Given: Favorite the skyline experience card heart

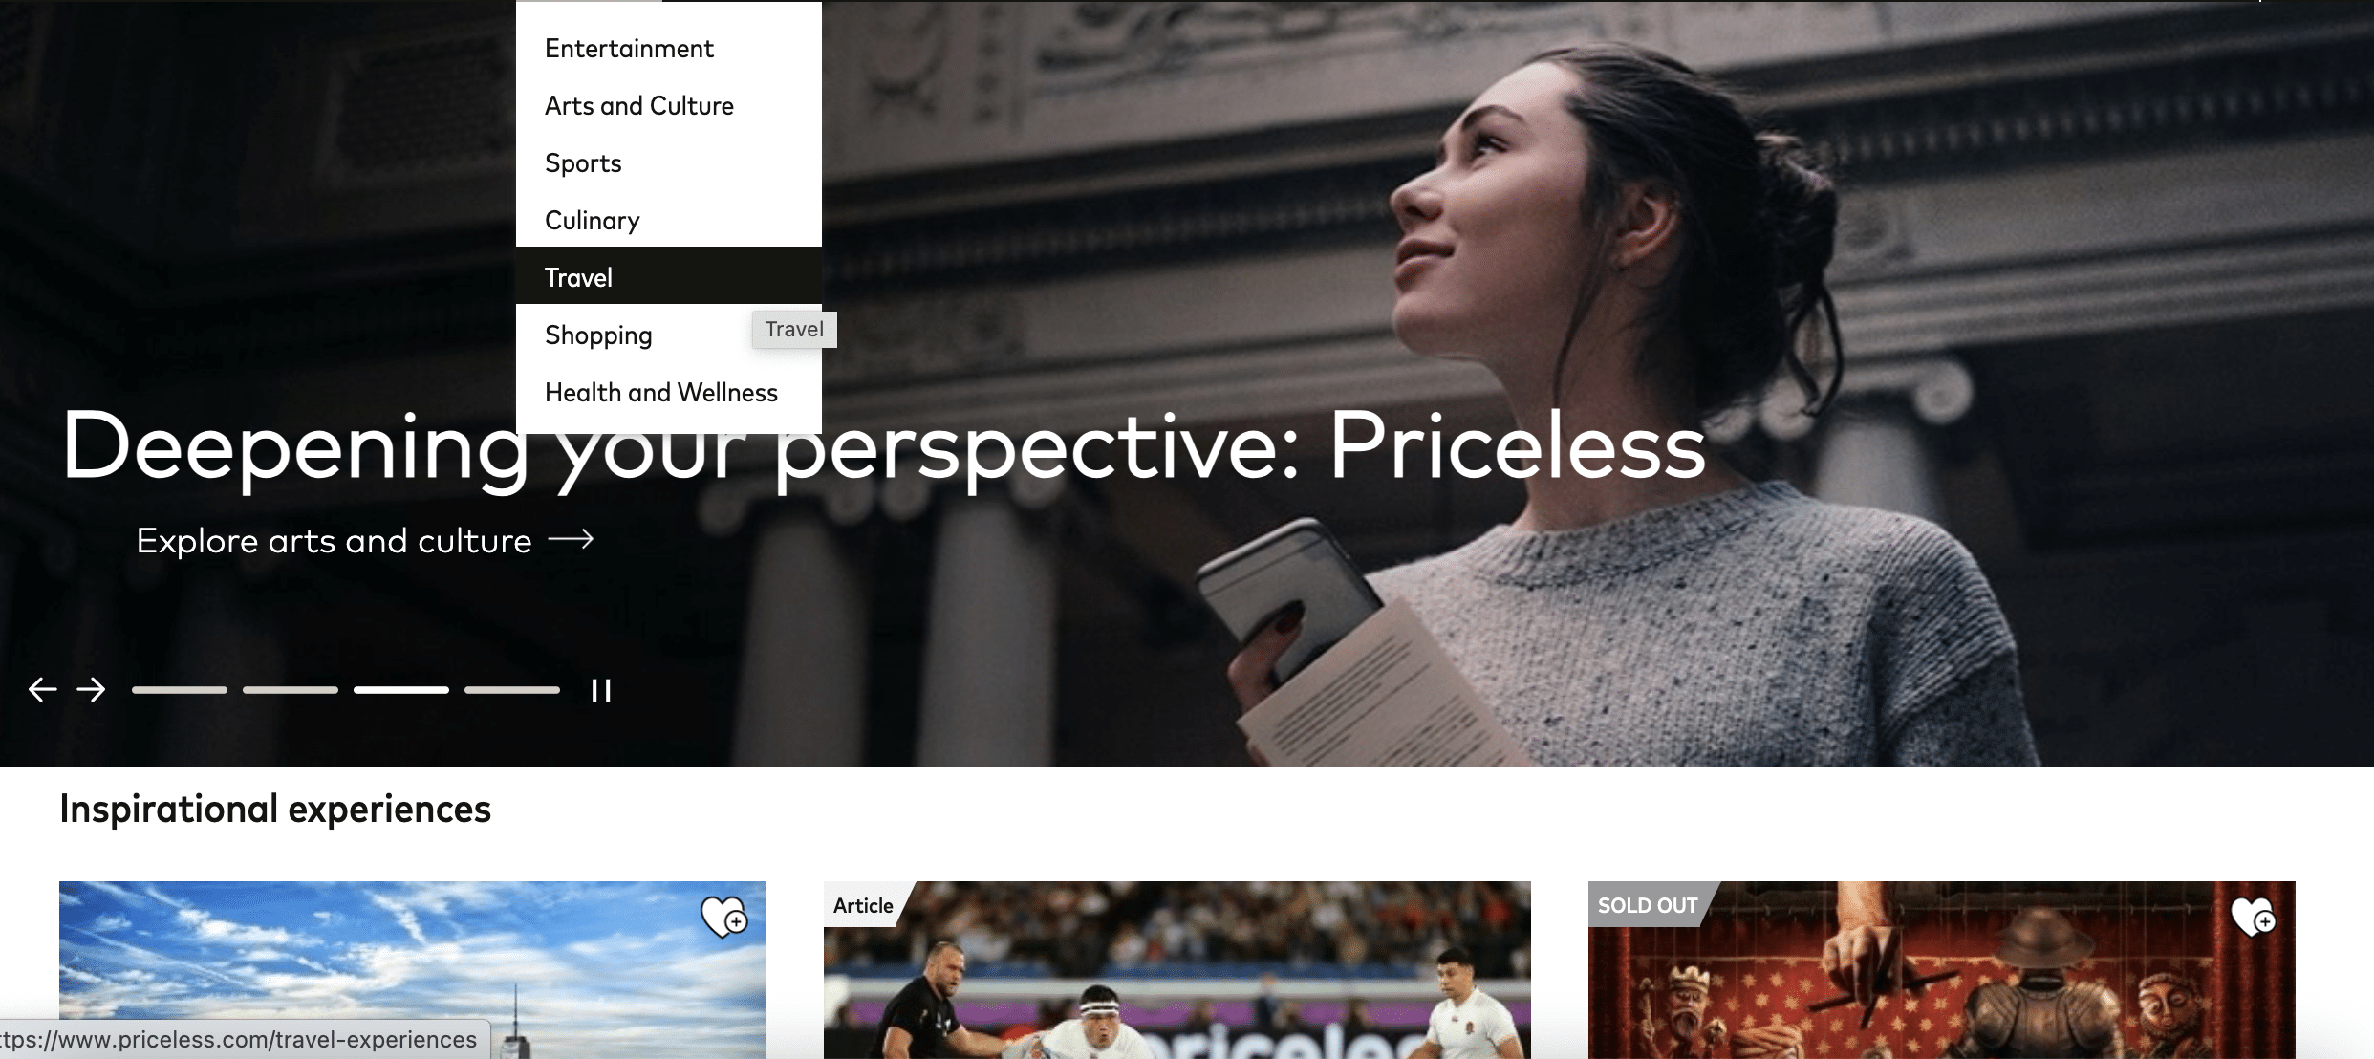Looking at the screenshot, I should pyautogui.click(x=724, y=918).
